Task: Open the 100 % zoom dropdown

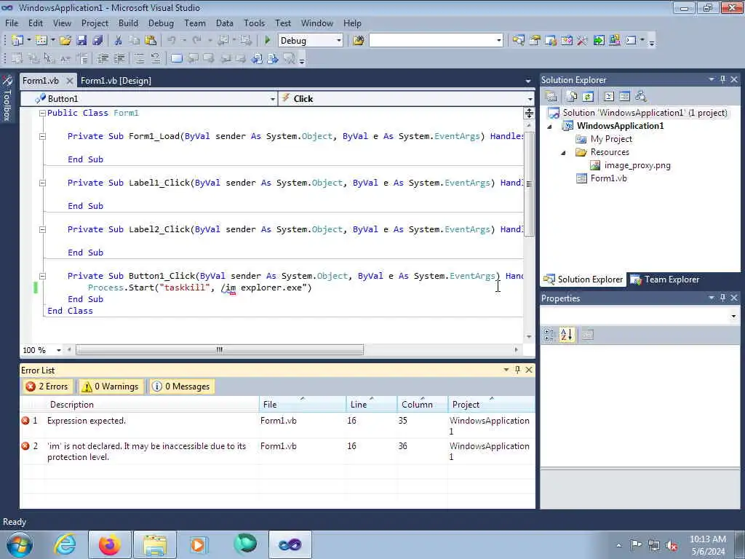Action: [x=58, y=350]
